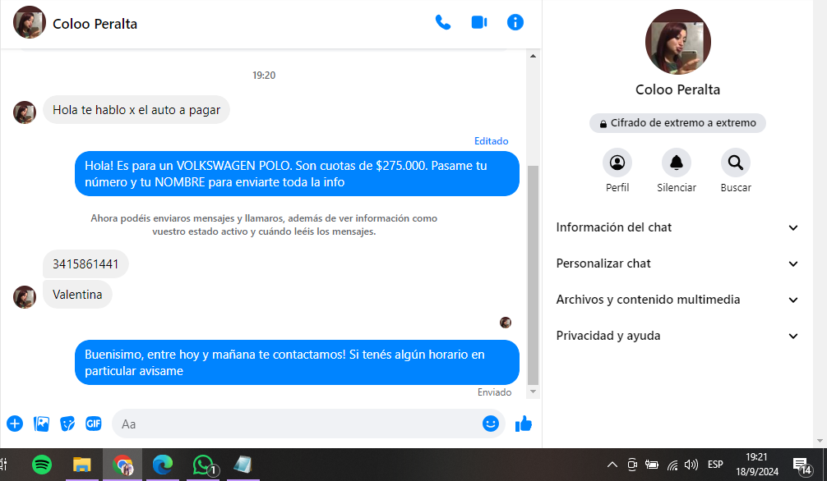827x481 pixels.
Task: Attach a photo file to message
Action: [41, 424]
